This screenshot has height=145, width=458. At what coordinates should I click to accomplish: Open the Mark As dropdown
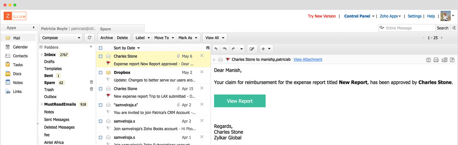coord(188,38)
